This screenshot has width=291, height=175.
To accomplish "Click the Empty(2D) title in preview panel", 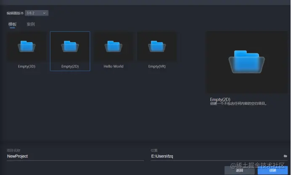I will (220, 99).
